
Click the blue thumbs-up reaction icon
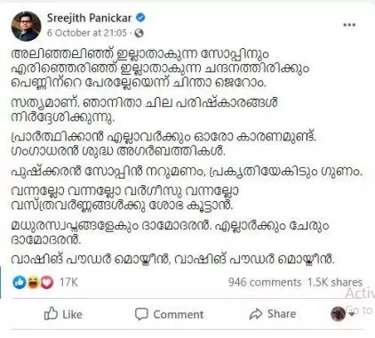point(20,282)
